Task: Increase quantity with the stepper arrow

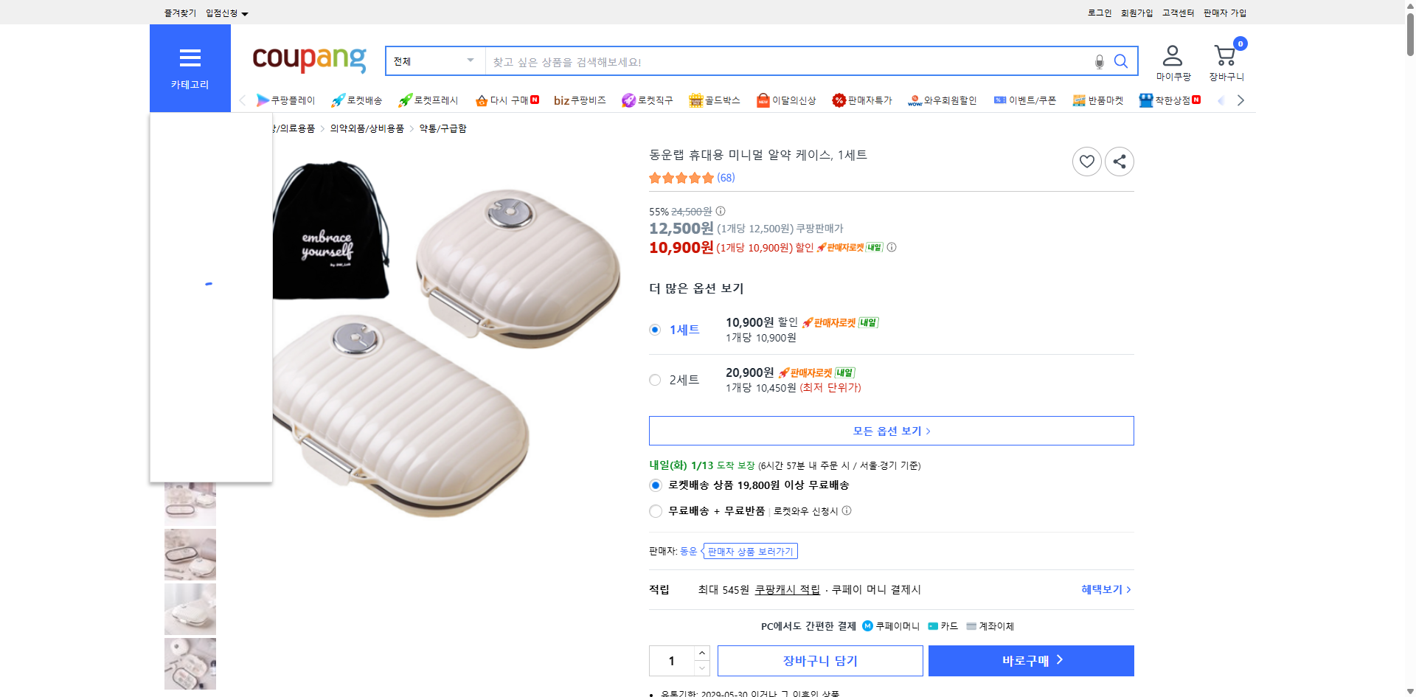Action: click(701, 653)
